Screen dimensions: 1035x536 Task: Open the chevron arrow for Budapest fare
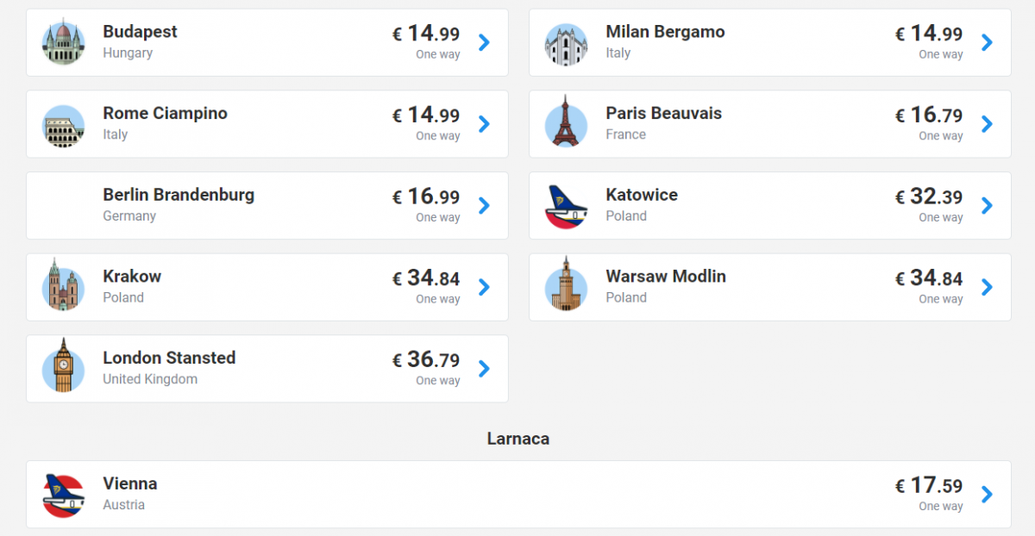pos(484,42)
